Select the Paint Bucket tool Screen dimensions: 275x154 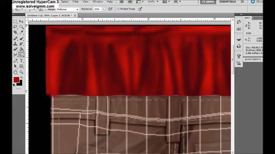pyautogui.click(x=21, y=49)
